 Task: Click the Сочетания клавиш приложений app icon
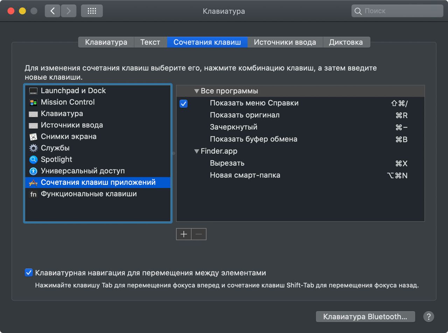pyautogui.click(x=33, y=183)
